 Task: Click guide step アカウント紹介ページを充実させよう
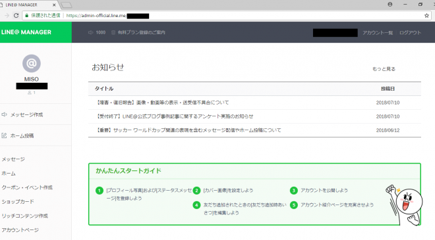coord(337,205)
